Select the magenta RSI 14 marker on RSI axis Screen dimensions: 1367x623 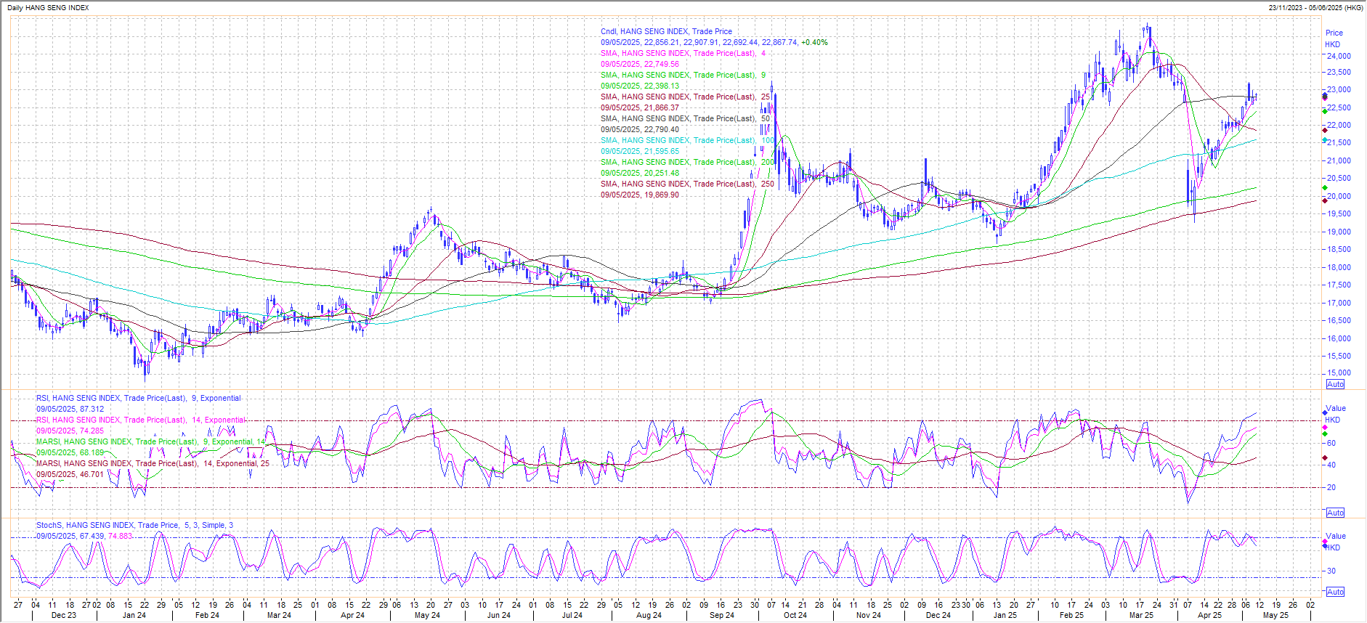pos(1325,427)
